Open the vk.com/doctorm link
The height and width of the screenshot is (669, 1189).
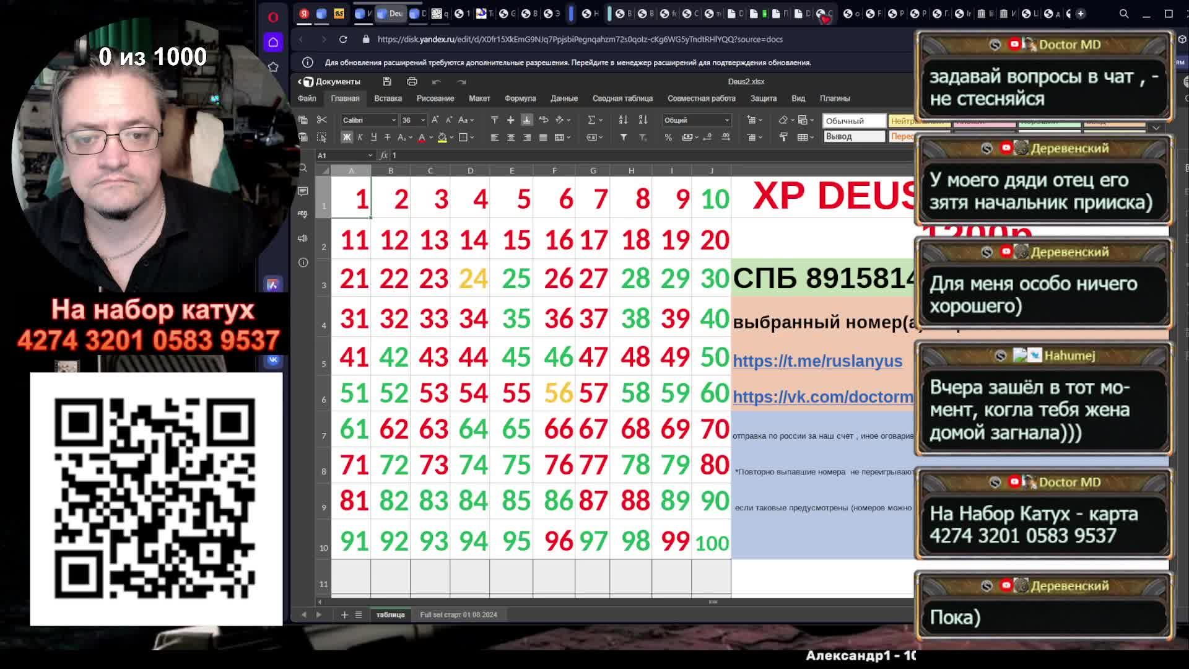coord(823,397)
